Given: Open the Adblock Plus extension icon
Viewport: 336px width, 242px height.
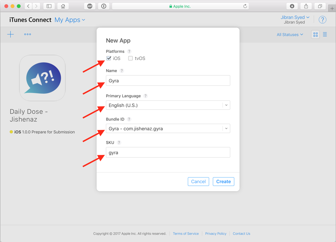Looking at the screenshot, I should coord(90,6).
